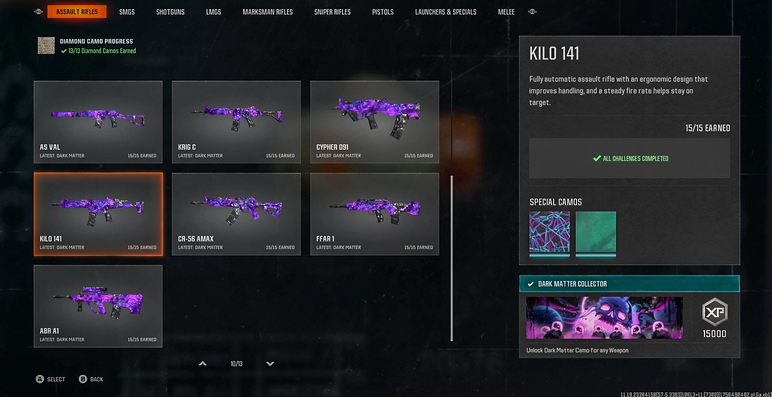Image resolution: width=772 pixels, height=397 pixels.
Task: Select the teal green special camo swatch
Action: click(x=596, y=232)
